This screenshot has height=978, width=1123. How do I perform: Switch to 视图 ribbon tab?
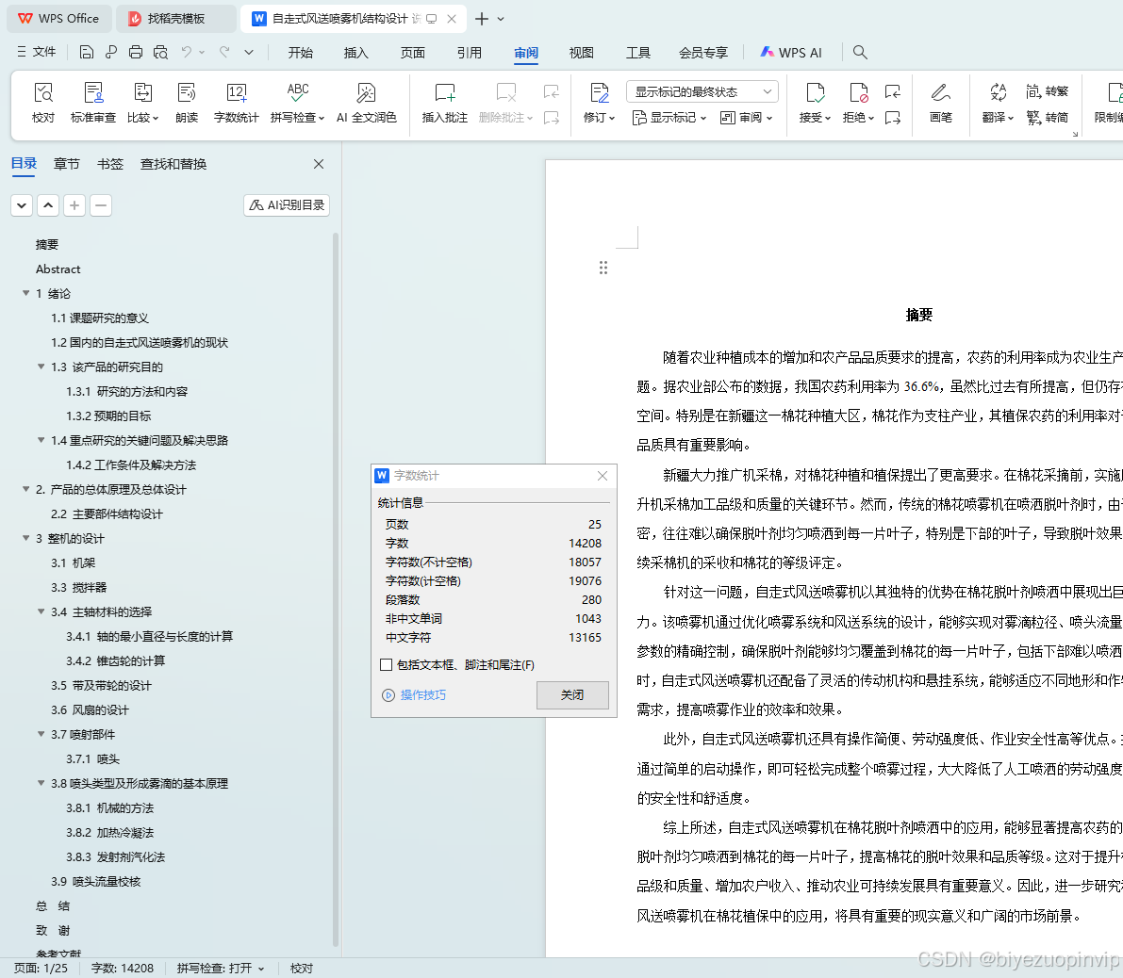coord(582,52)
